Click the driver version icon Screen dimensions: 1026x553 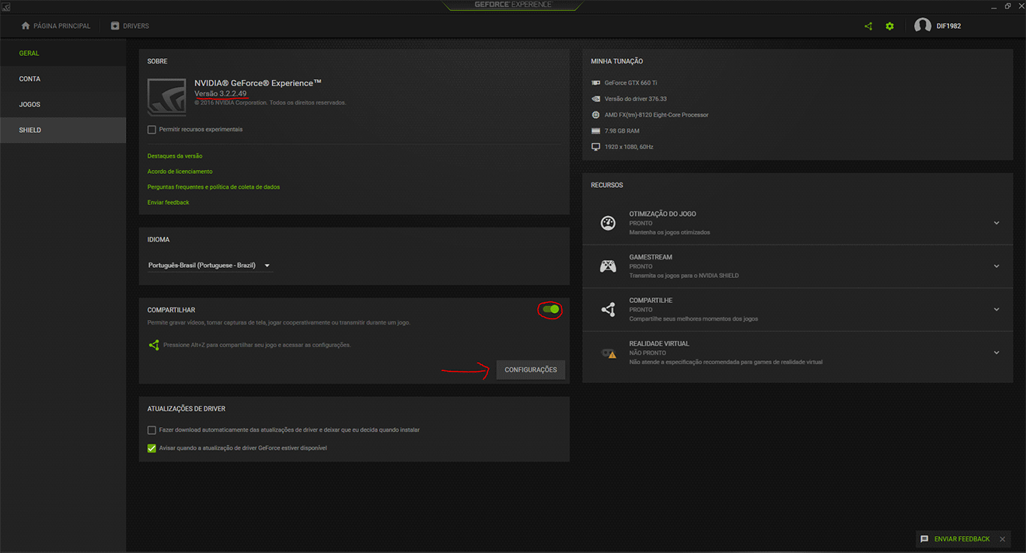point(595,99)
